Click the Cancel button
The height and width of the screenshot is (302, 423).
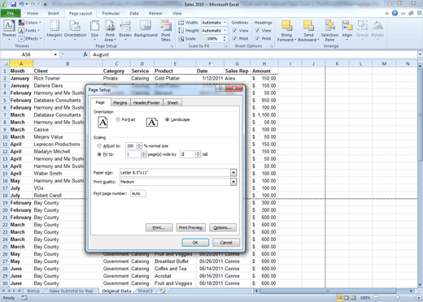(226, 243)
